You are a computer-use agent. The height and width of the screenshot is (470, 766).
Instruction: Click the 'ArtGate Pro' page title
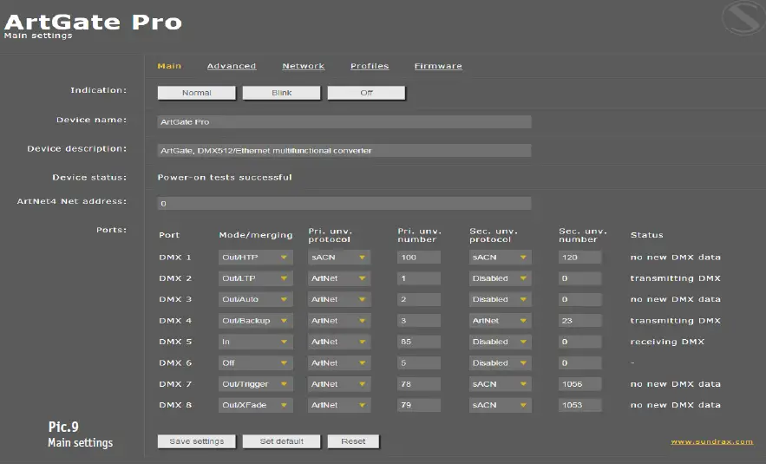pos(93,22)
